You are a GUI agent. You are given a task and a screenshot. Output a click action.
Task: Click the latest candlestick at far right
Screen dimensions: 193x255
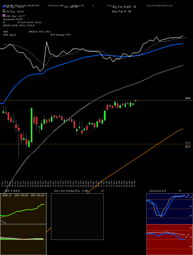coord(135,100)
